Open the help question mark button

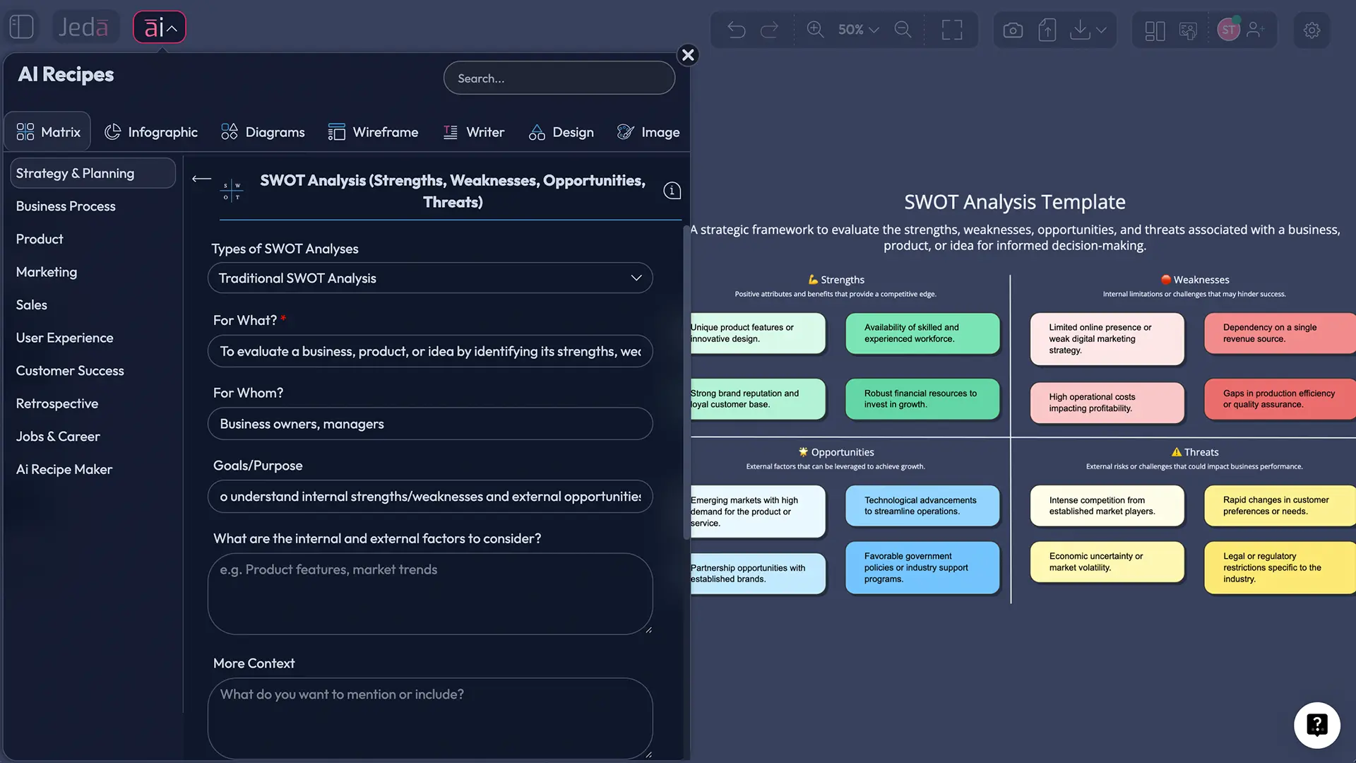point(1316,725)
